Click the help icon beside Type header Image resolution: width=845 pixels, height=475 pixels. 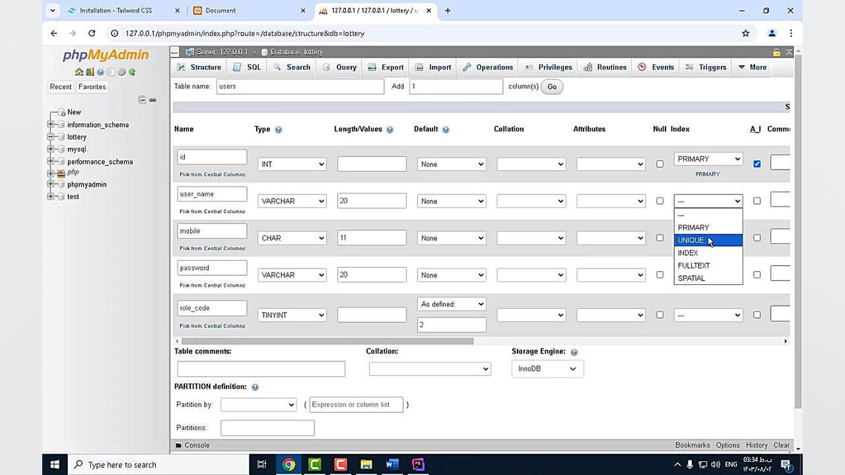coord(278,129)
